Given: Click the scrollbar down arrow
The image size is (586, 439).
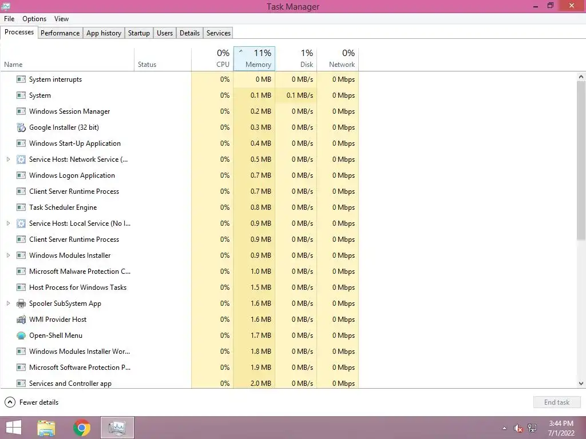Looking at the screenshot, I should 581,384.
